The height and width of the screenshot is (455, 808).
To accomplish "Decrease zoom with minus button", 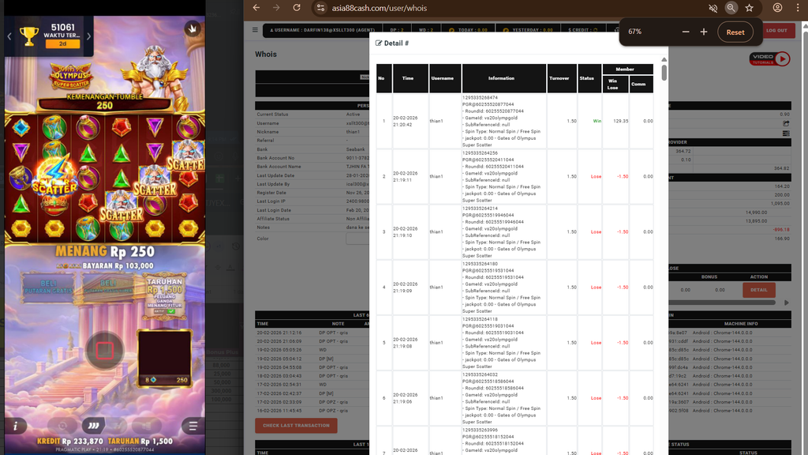I will [686, 32].
